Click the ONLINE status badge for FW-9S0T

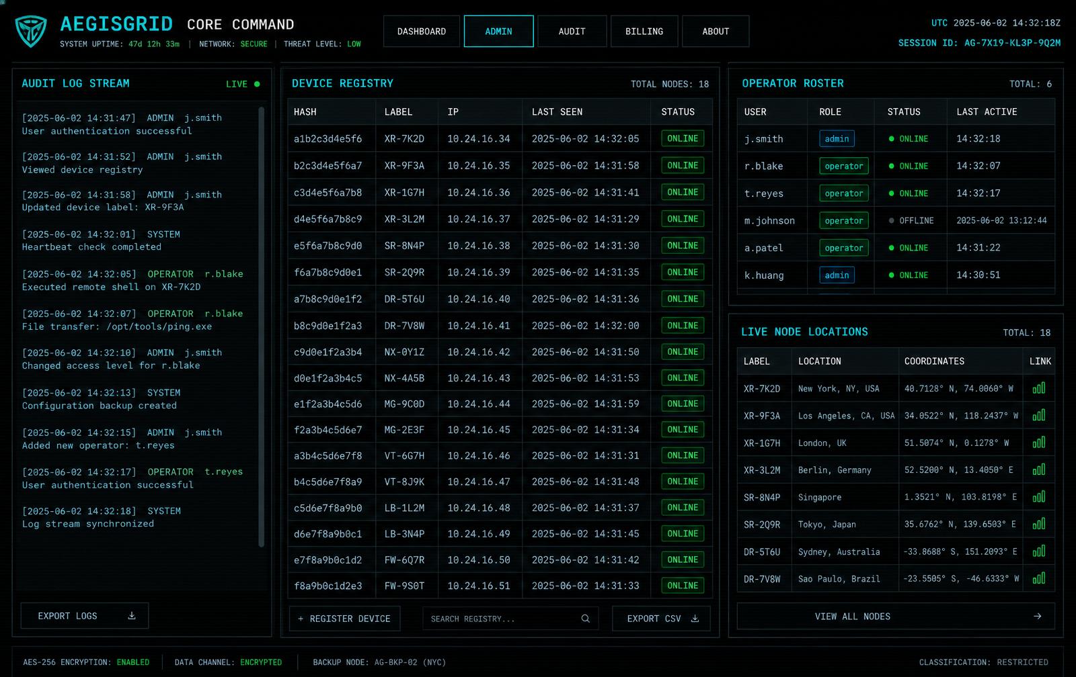(683, 586)
